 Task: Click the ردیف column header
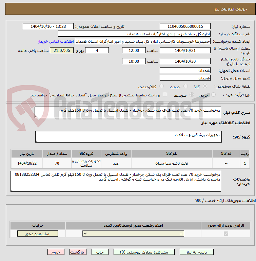click(x=245, y=154)
